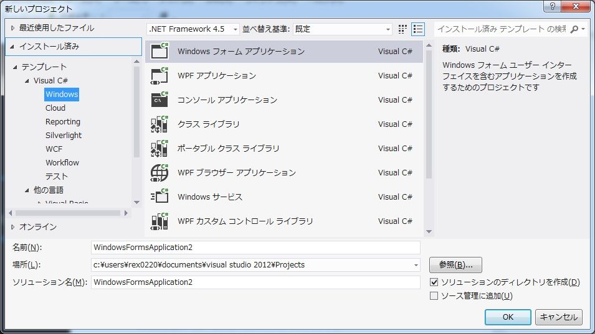The height and width of the screenshot is (334, 595).
Task: Collapse the 他の言語 tree node
Action: (27, 190)
